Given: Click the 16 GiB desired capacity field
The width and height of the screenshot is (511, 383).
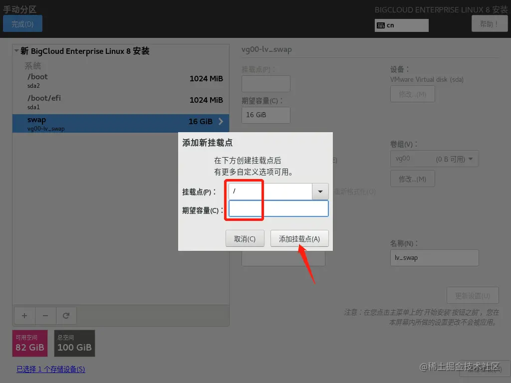Looking at the screenshot, I should click(x=266, y=115).
